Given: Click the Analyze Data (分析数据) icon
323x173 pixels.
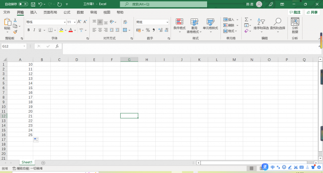Looking at the screenshot, I should pos(295,25).
